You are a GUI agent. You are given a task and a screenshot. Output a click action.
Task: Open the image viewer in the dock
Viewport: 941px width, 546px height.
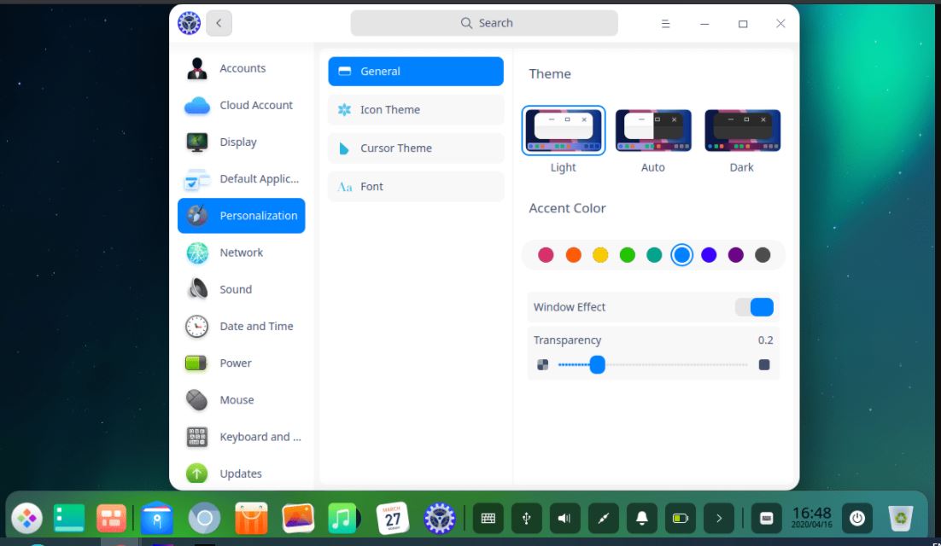click(298, 518)
